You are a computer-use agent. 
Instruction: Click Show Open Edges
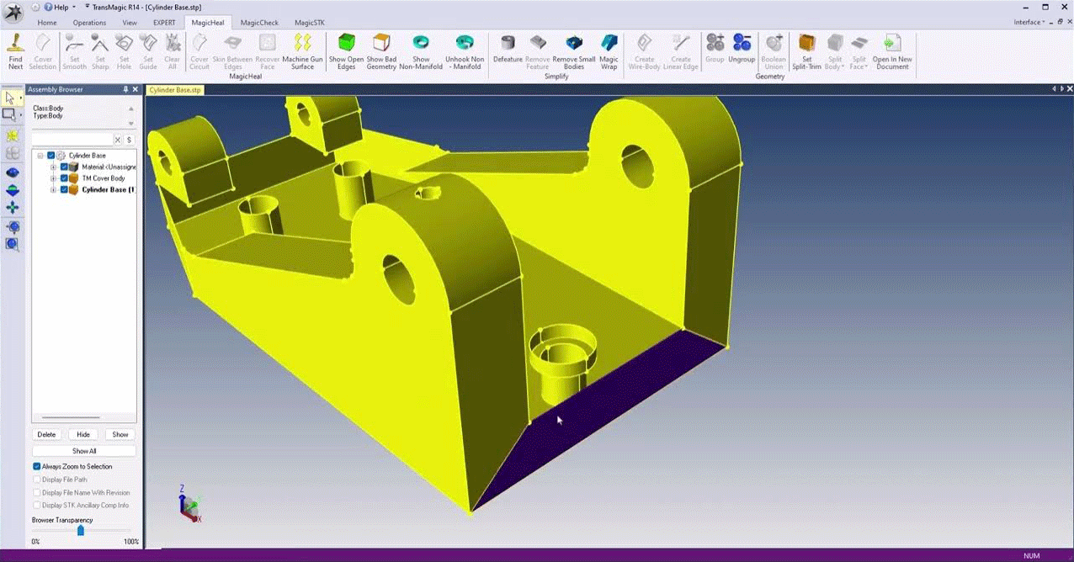(x=346, y=50)
